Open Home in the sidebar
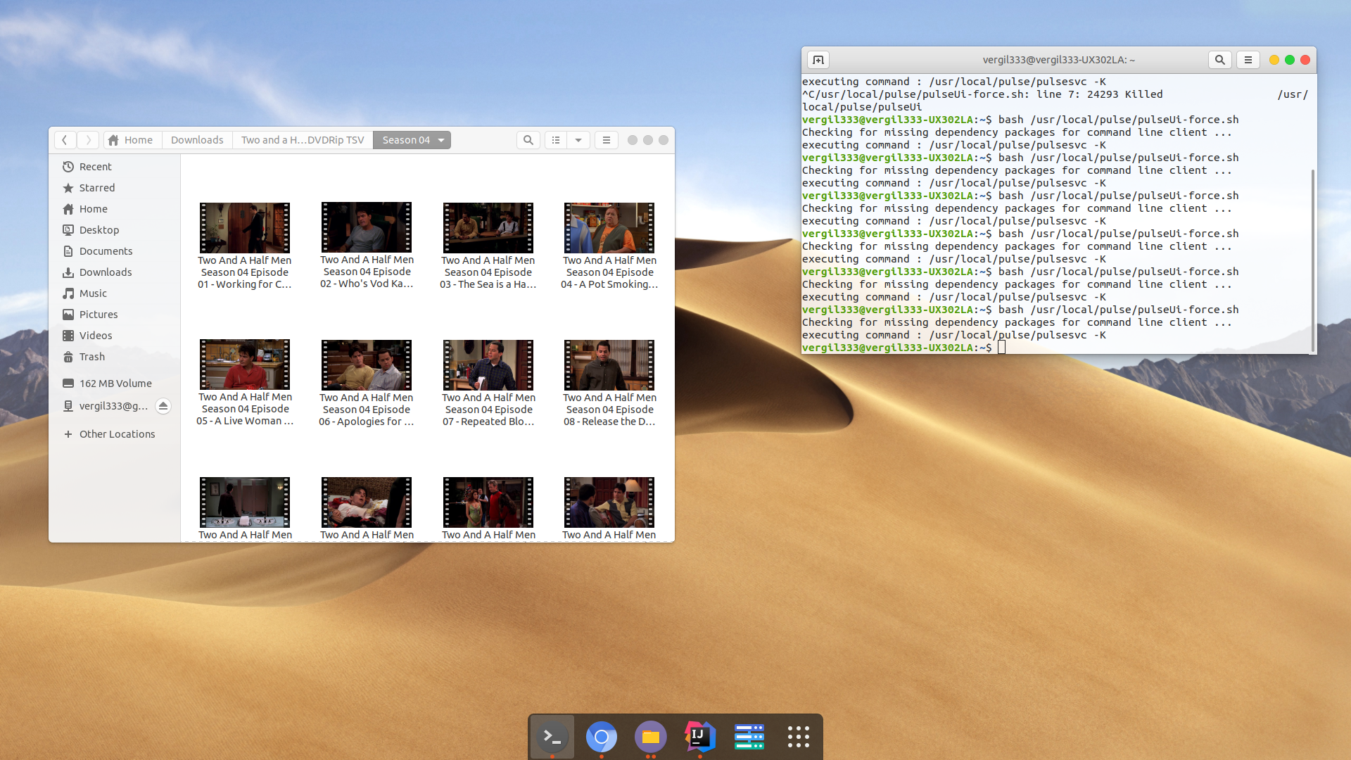 [115, 209]
